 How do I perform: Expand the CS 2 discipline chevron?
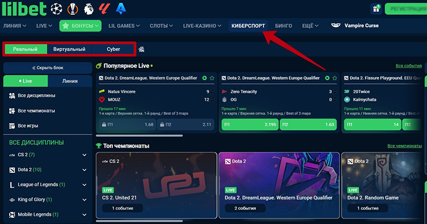click(x=84, y=155)
